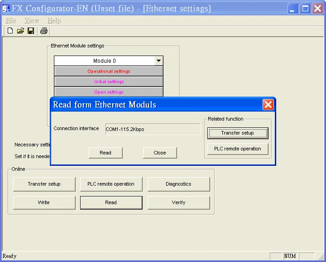Click the window resize grip in status bar
The height and width of the screenshot is (262, 326).
[321, 257]
